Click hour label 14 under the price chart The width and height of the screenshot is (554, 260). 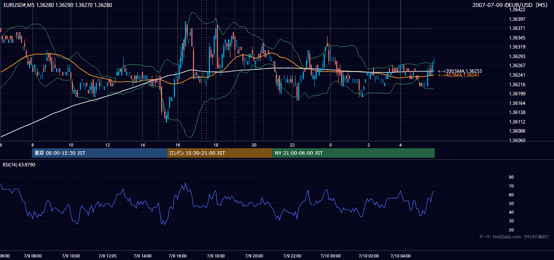point(143,145)
